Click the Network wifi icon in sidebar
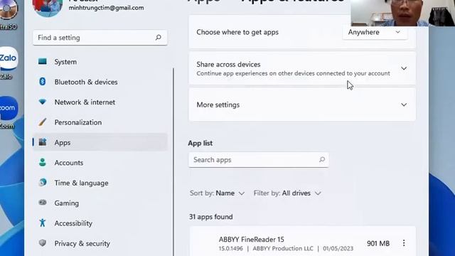This screenshot has height=256, width=455. 43,102
